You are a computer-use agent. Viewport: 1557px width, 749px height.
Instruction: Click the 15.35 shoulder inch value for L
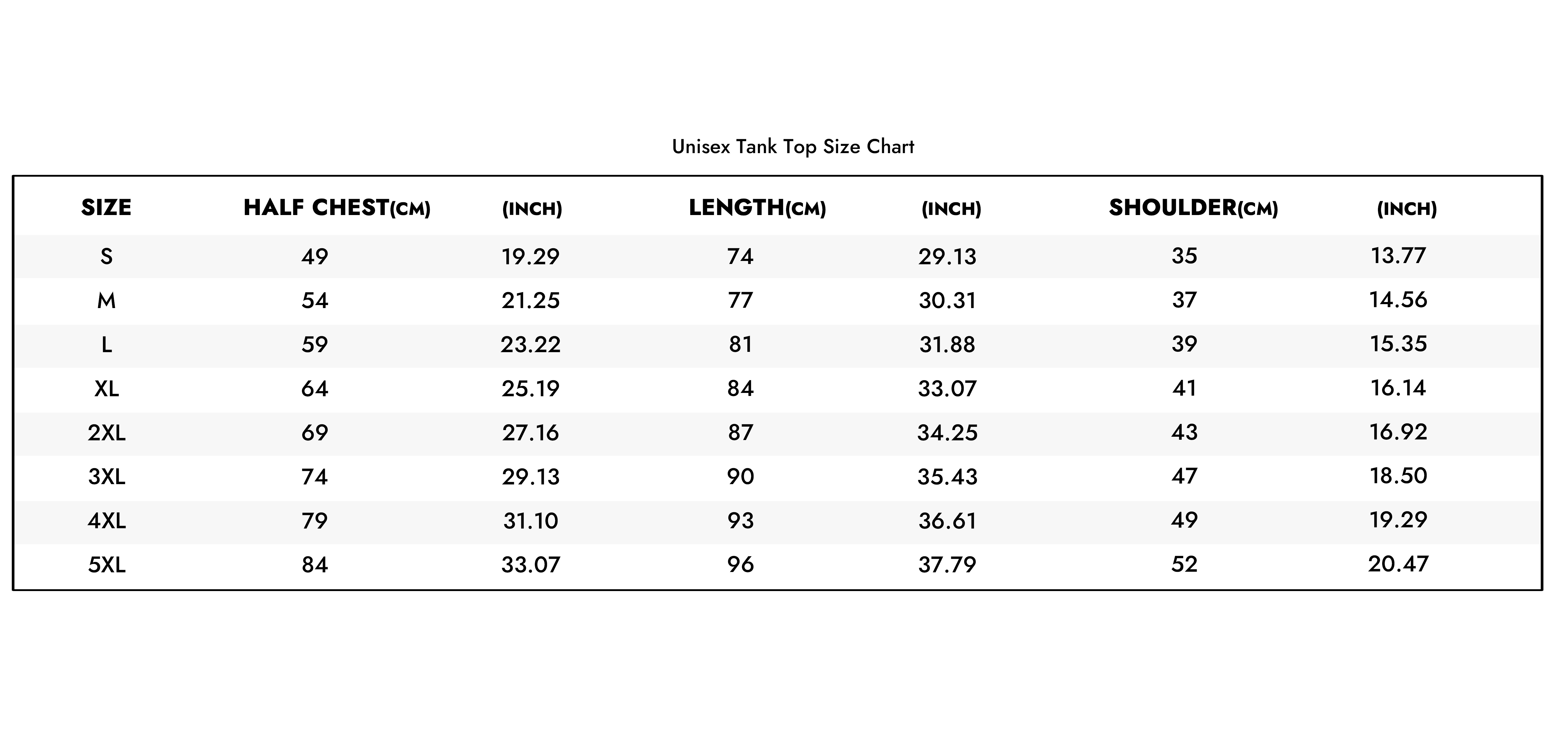click(1398, 344)
